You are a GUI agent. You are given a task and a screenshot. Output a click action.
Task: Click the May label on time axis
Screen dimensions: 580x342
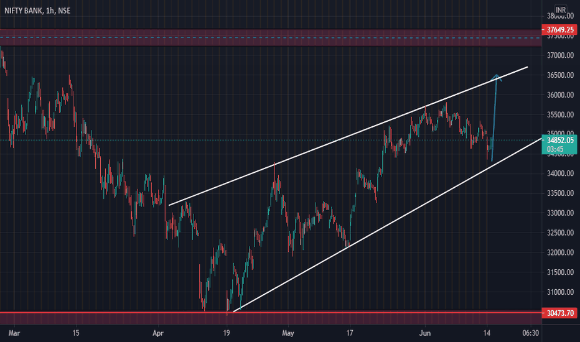click(x=288, y=333)
